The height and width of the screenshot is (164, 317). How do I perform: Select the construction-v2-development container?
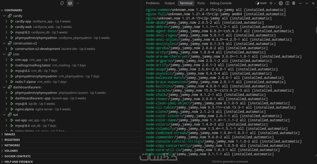[x=70, y=49]
